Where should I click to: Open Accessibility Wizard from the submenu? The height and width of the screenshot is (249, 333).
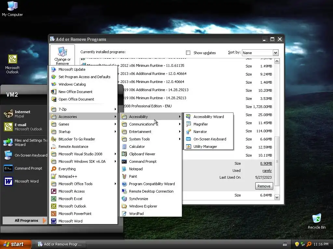point(208,117)
